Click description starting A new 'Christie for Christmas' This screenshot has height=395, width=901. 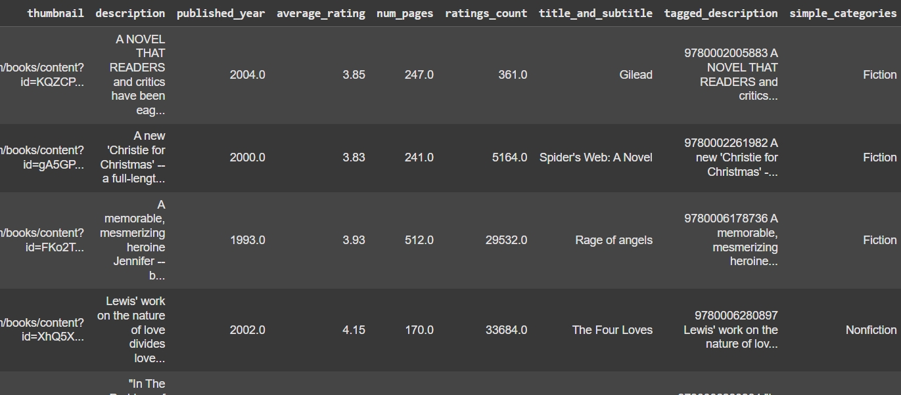click(133, 157)
